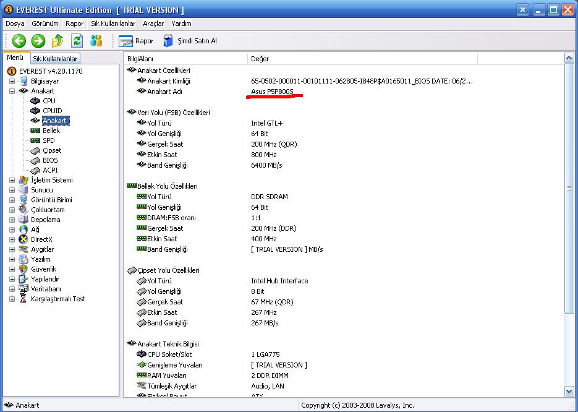Image resolution: width=578 pixels, height=412 pixels.
Task: Expand the Aygıtlar tree node
Action: [12, 250]
